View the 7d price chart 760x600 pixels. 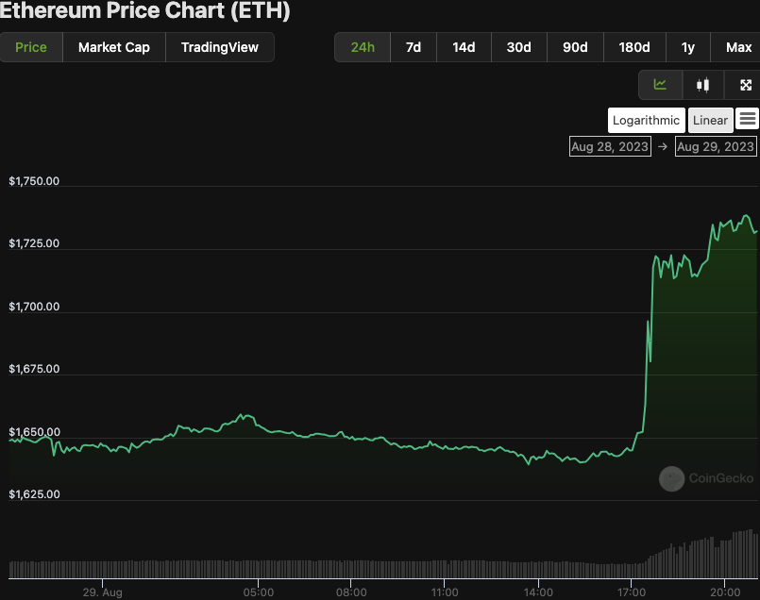pos(413,47)
